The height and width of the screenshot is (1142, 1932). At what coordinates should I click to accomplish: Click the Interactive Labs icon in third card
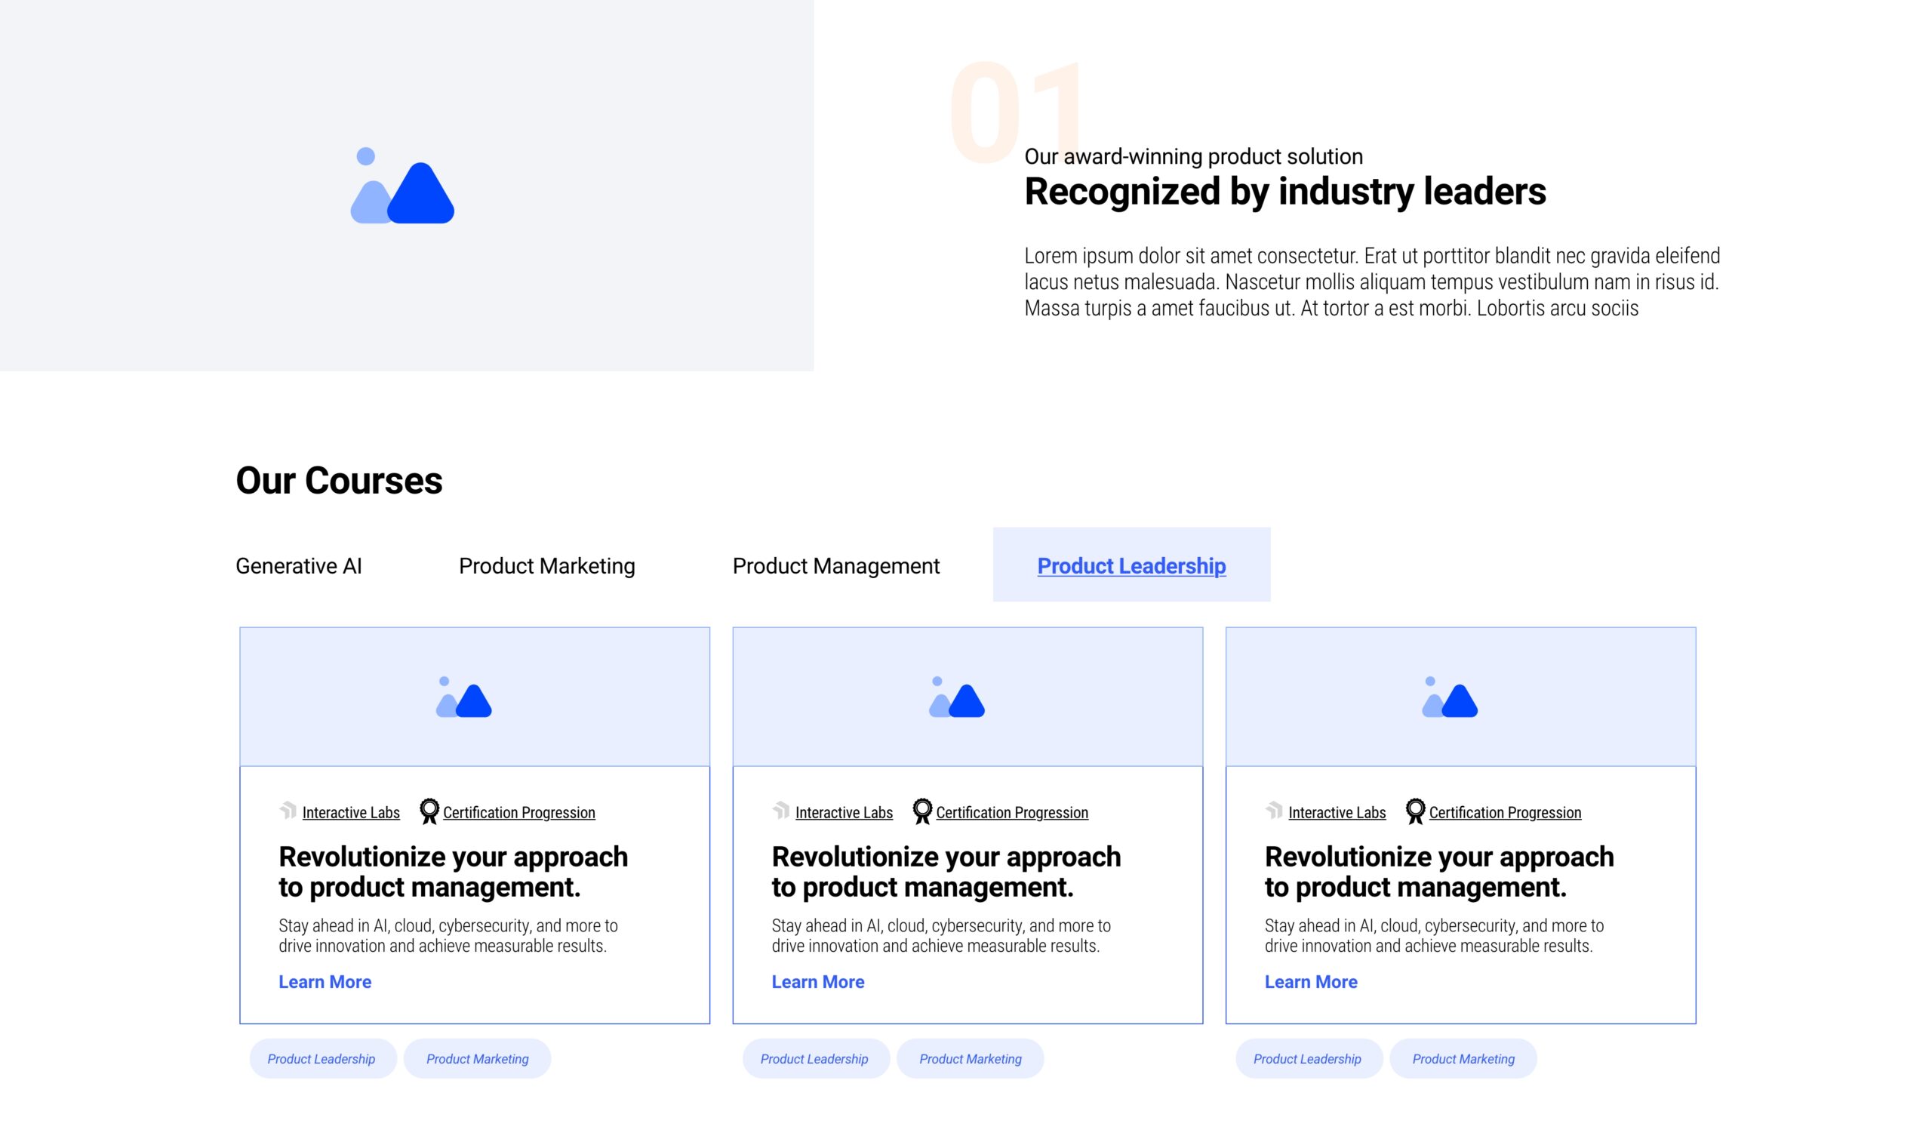tap(1274, 811)
